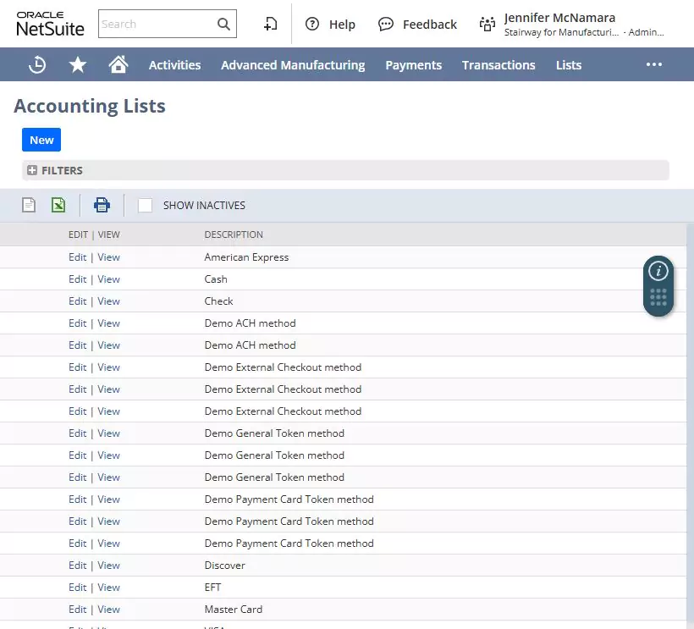Click the blue New button
This screenshot has height=629, width=694.
[x=41, y=141]
